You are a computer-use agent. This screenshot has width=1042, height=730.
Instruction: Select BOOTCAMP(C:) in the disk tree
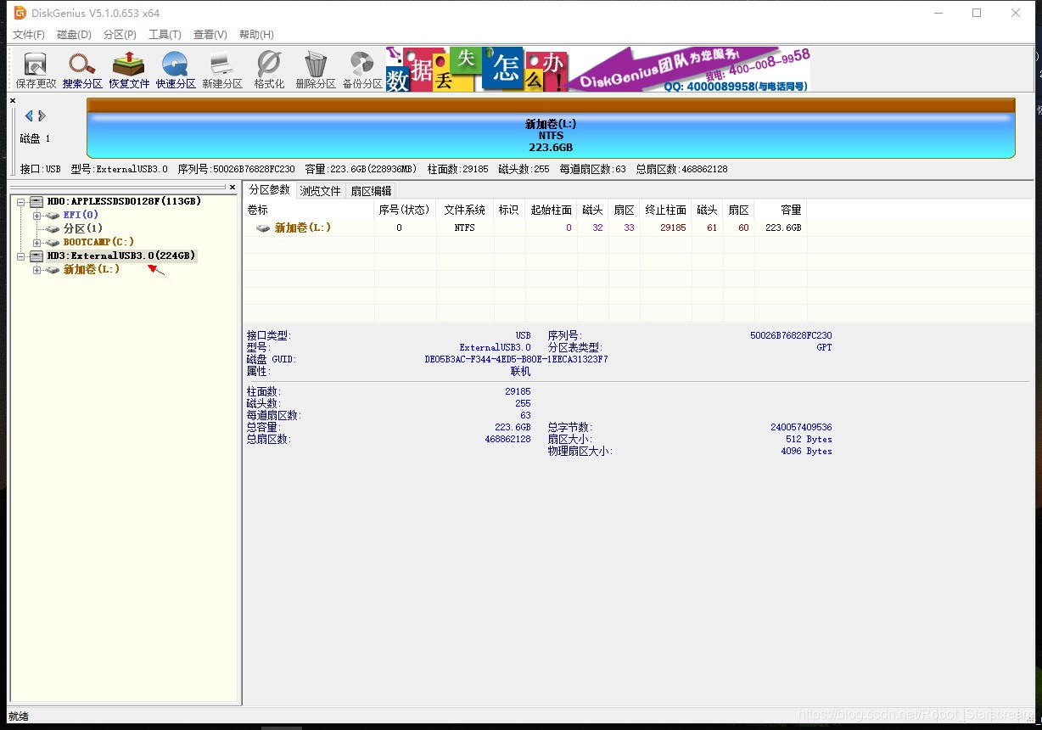pyautogui.click(x=98, y=242)
